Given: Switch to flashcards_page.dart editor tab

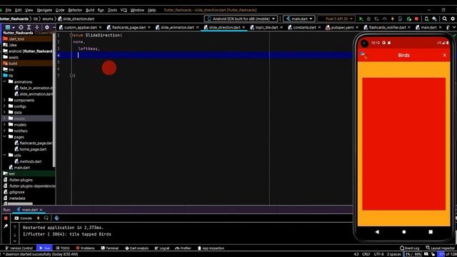Looking at the screenshot, I should (x=129, y=27).
